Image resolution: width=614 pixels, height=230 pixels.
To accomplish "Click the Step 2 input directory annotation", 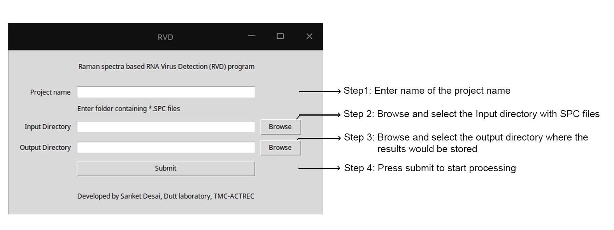I will 472,114.
